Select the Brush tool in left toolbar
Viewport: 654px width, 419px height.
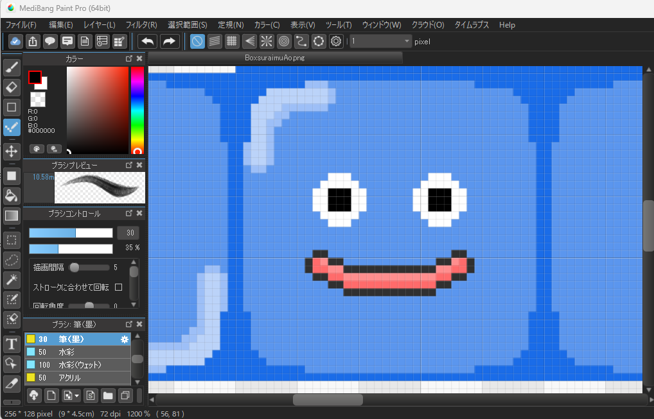(x=12, y=67)
